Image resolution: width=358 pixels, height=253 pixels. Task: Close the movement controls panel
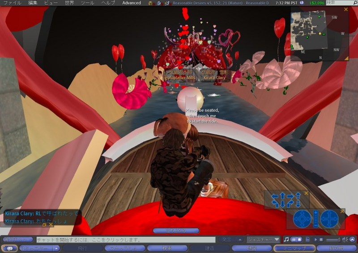(306, 193)
